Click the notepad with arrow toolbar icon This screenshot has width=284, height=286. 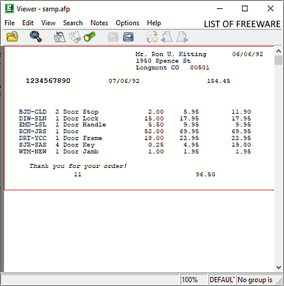click(x=60, y=37)
